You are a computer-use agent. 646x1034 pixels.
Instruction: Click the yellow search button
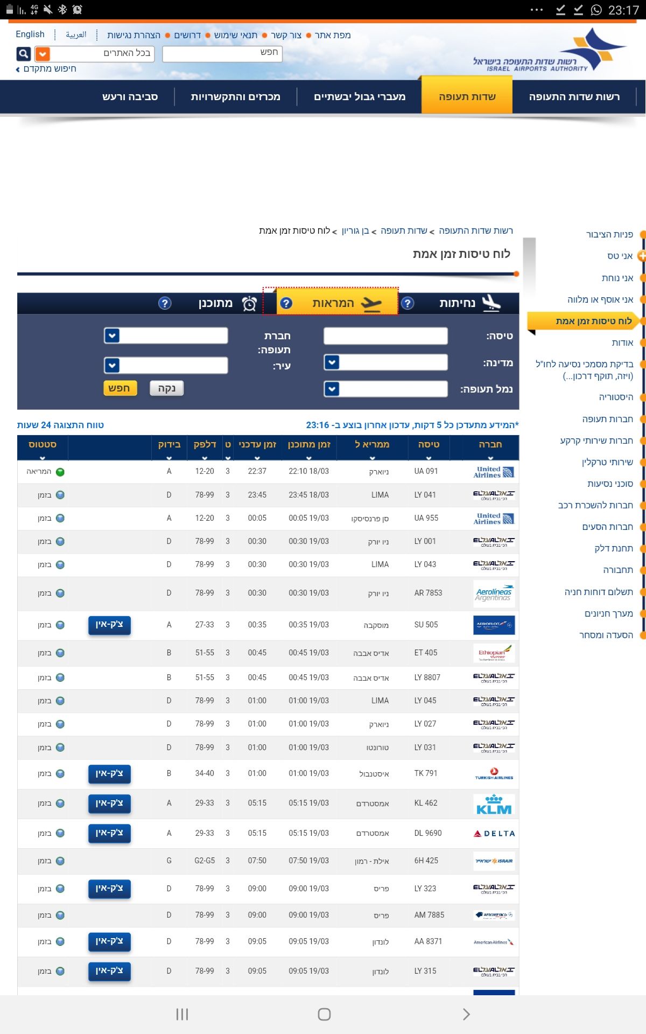120,388
